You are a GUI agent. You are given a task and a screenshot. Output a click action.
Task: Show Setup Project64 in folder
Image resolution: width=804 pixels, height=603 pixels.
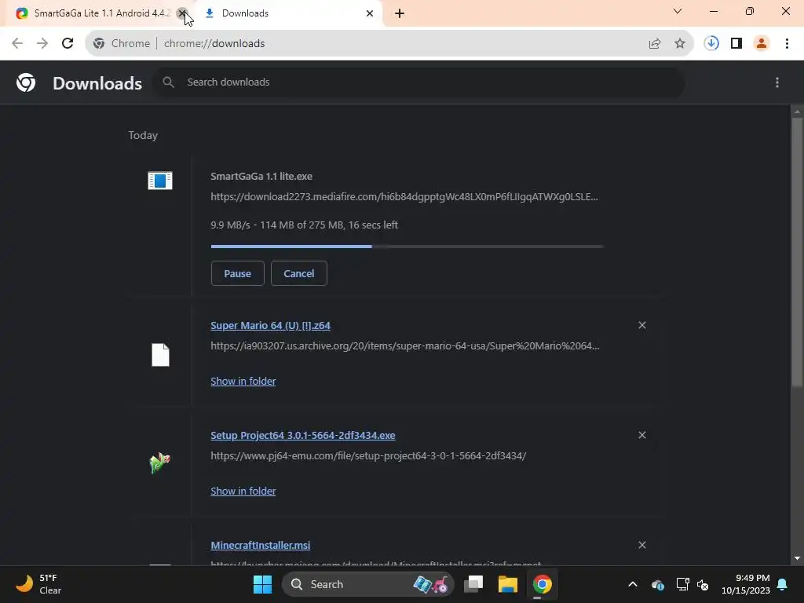pyautogui.click(x=243, y=491)
